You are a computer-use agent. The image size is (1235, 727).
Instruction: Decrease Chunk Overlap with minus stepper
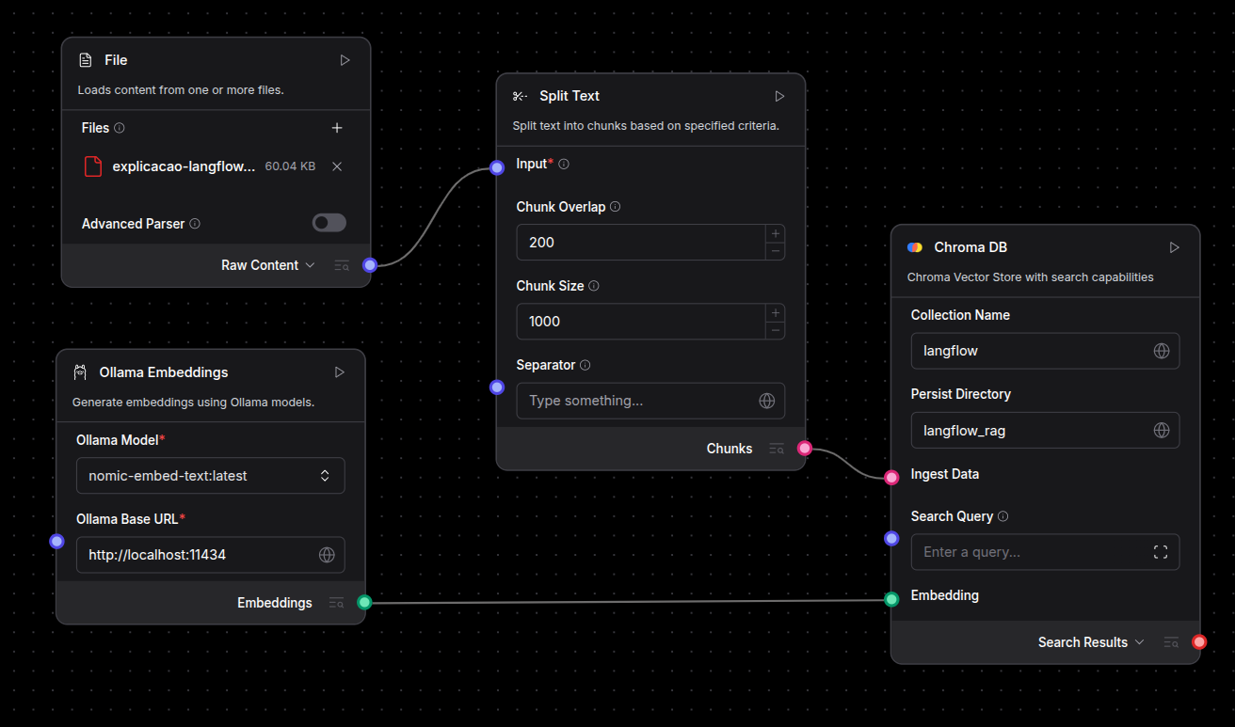pyautogui.click(x=776, y=251)
